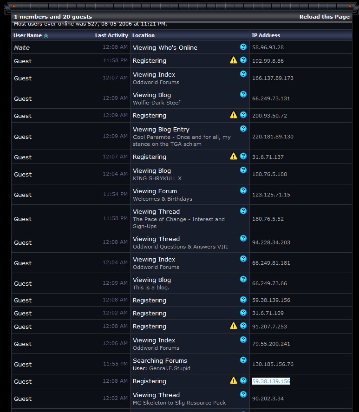Screen dimensions: 359x412
Task: Click the sort arrow beside User Name
Action: tap(46, 36)
